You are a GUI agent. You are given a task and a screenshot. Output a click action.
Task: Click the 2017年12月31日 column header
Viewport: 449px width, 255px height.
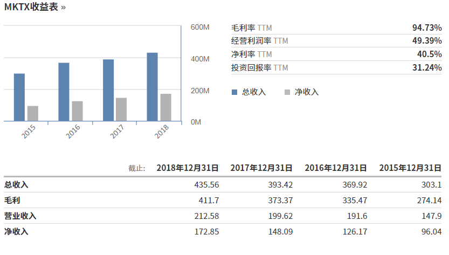click(x=261, y=168)
